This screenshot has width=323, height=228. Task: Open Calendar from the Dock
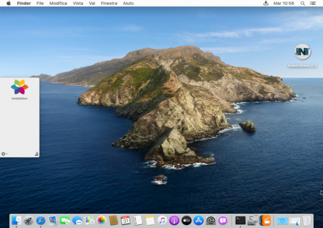[x=126, y=221]
